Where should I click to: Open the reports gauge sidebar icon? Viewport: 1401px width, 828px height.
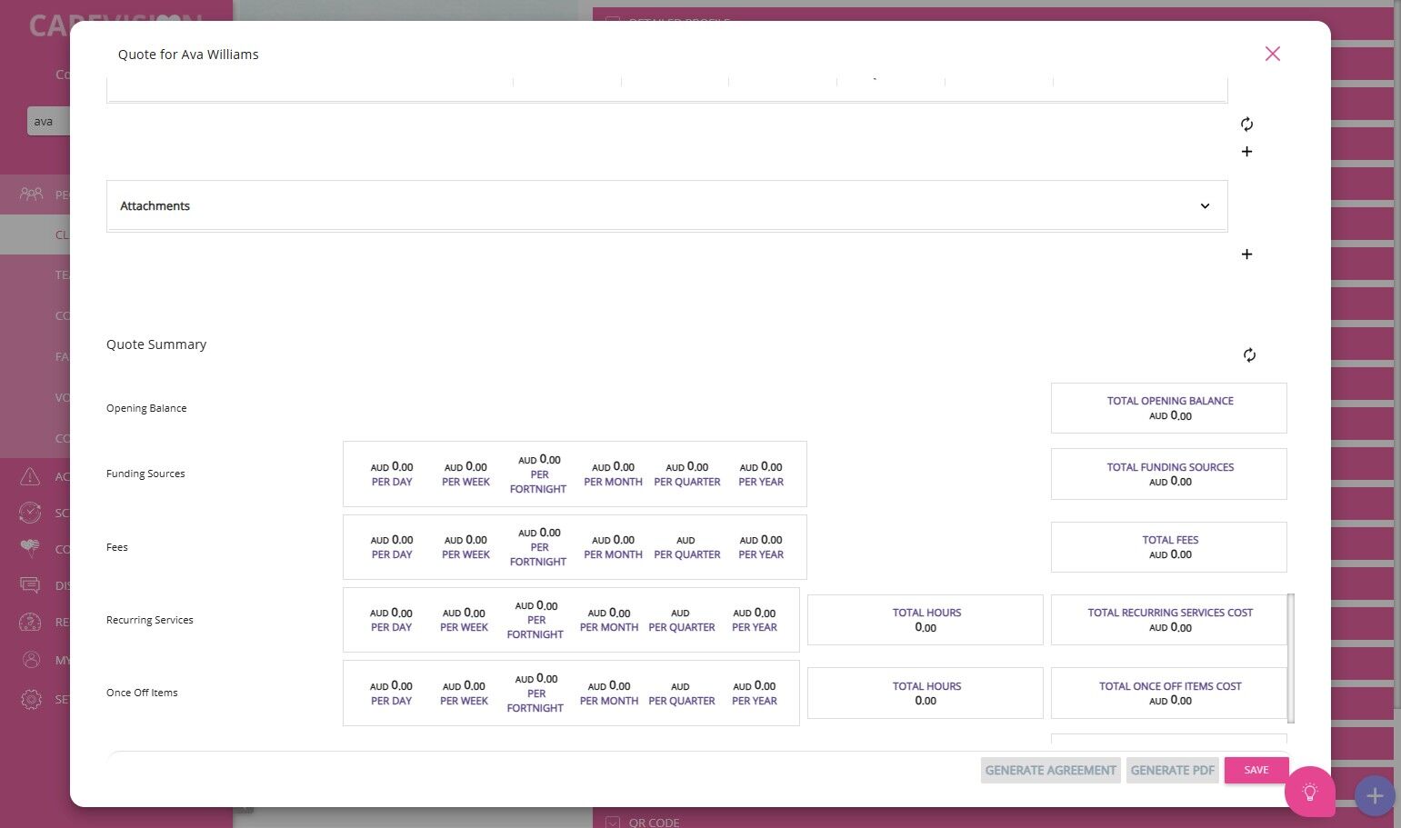[30, 622]
